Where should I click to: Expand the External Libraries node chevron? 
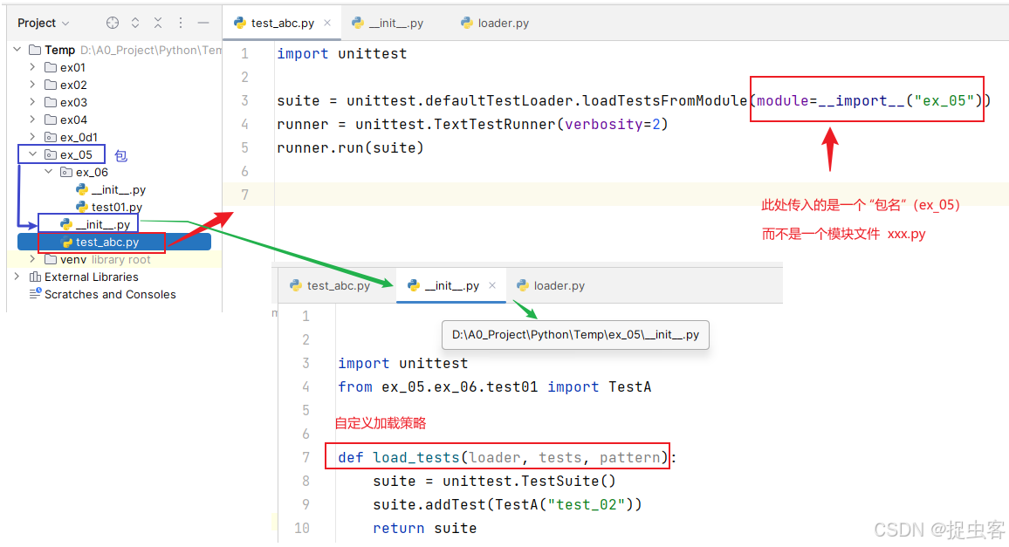17,277
